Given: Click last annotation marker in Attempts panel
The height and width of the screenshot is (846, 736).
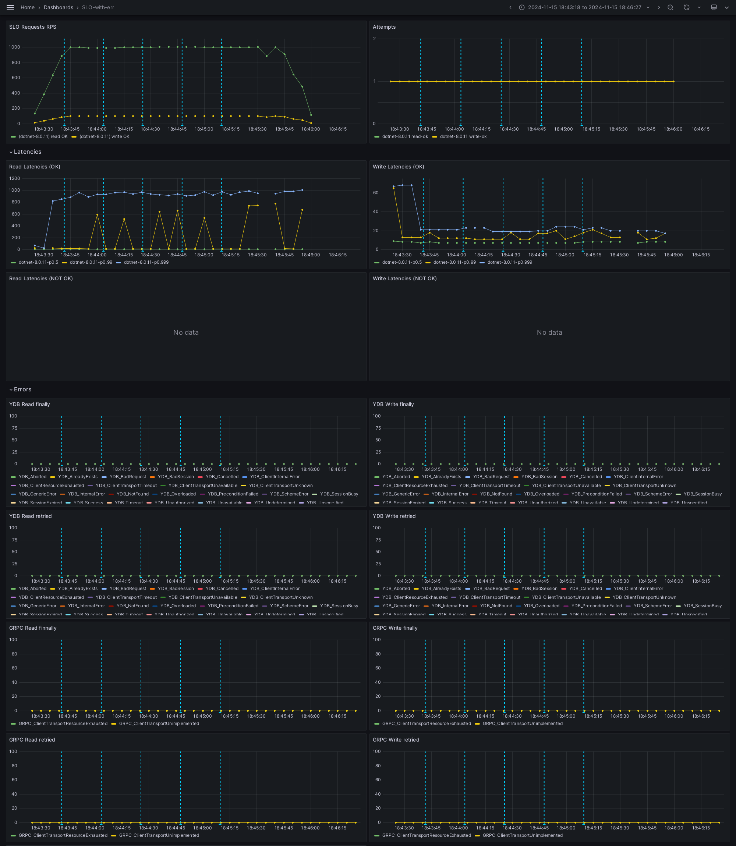Looking at the screenshot, I should (581, 124).
